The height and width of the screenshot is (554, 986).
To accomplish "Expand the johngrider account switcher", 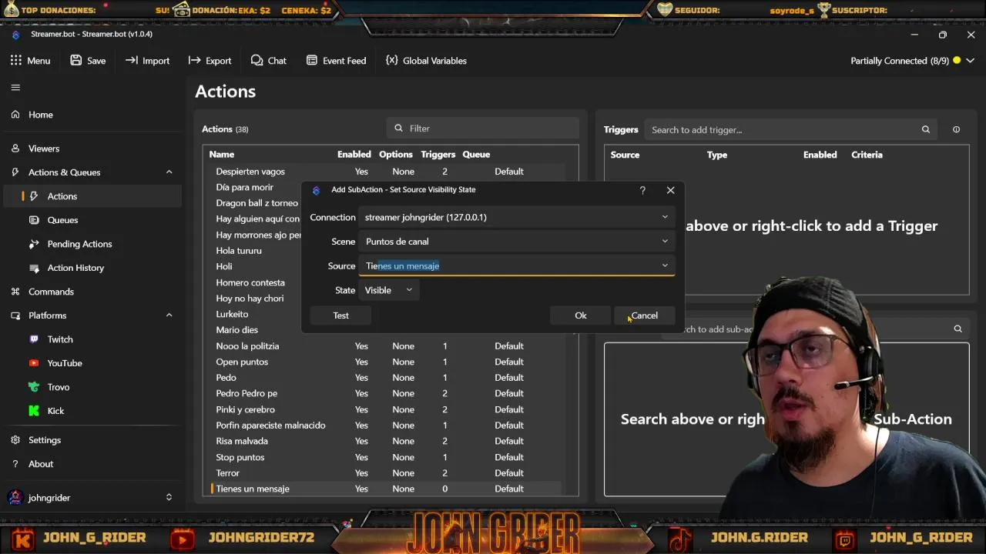I will (x=169, y=498).
